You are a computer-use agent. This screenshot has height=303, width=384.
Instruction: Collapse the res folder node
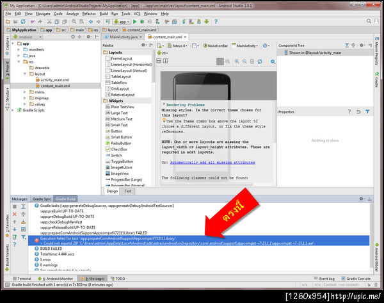[x=19, y=61]
